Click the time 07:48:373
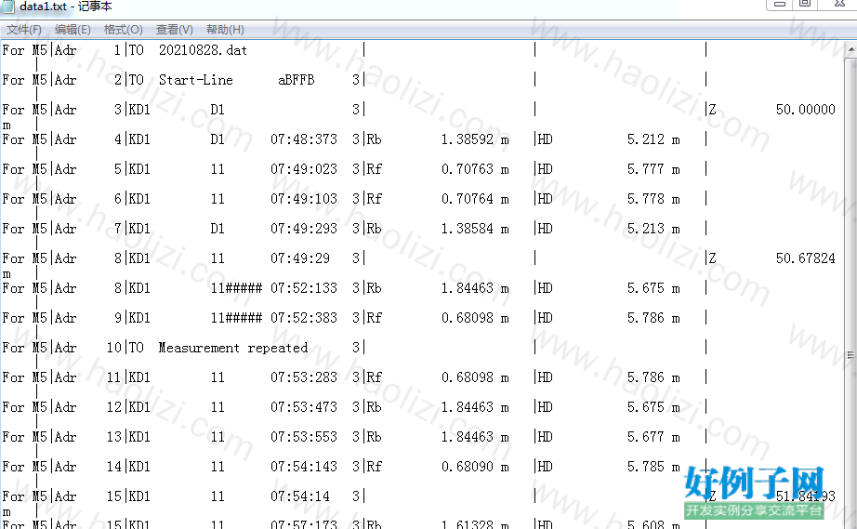 coord(304,139)
